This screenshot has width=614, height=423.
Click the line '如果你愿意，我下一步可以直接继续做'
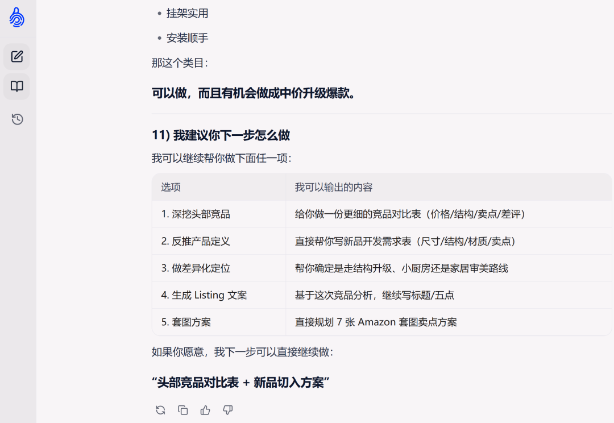242,352
